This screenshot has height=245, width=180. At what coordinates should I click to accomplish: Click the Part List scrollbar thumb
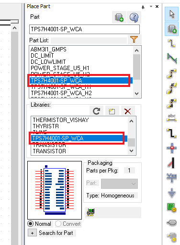click(137, 67)
